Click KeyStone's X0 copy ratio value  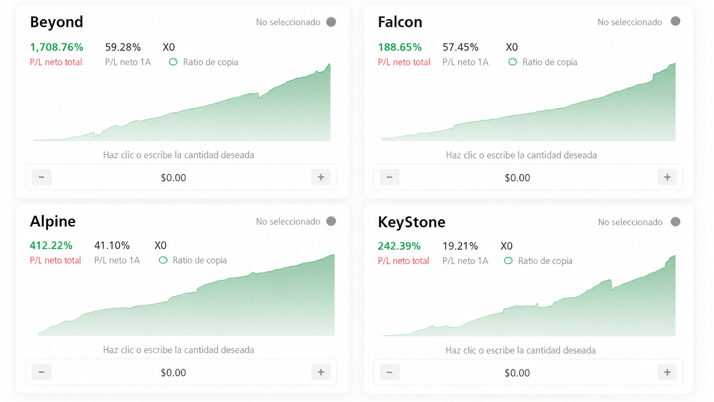[506, 246]
